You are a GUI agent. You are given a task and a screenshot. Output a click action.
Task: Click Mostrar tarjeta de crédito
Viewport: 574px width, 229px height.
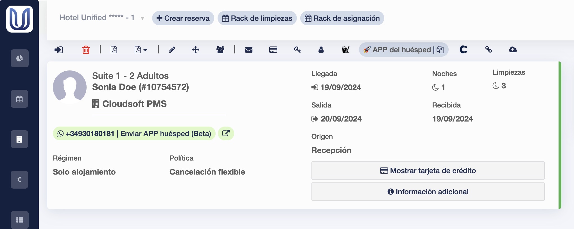(428, 171)
